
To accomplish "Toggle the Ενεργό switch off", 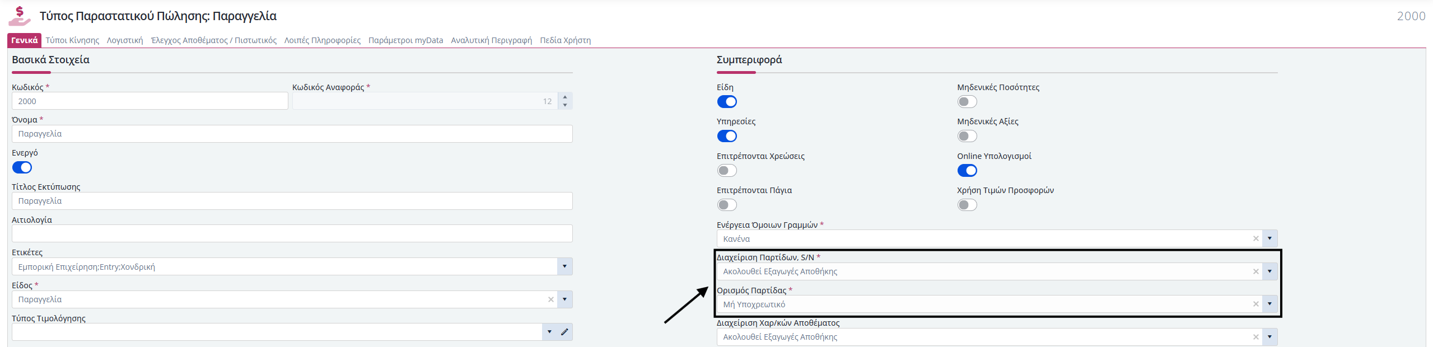I will coord(22,167).
